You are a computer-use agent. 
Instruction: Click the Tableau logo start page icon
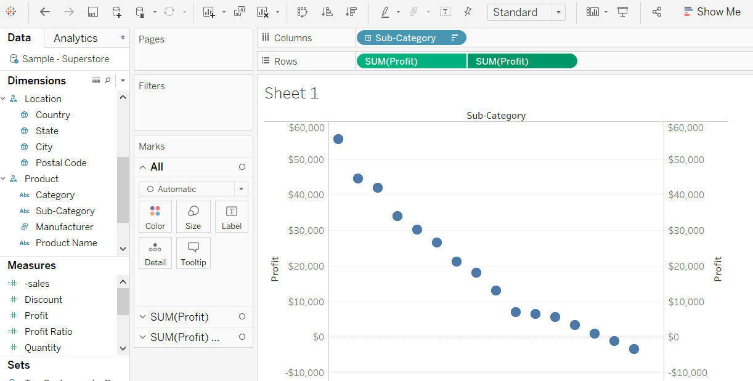pyautogui.click(x=11, y=12)
